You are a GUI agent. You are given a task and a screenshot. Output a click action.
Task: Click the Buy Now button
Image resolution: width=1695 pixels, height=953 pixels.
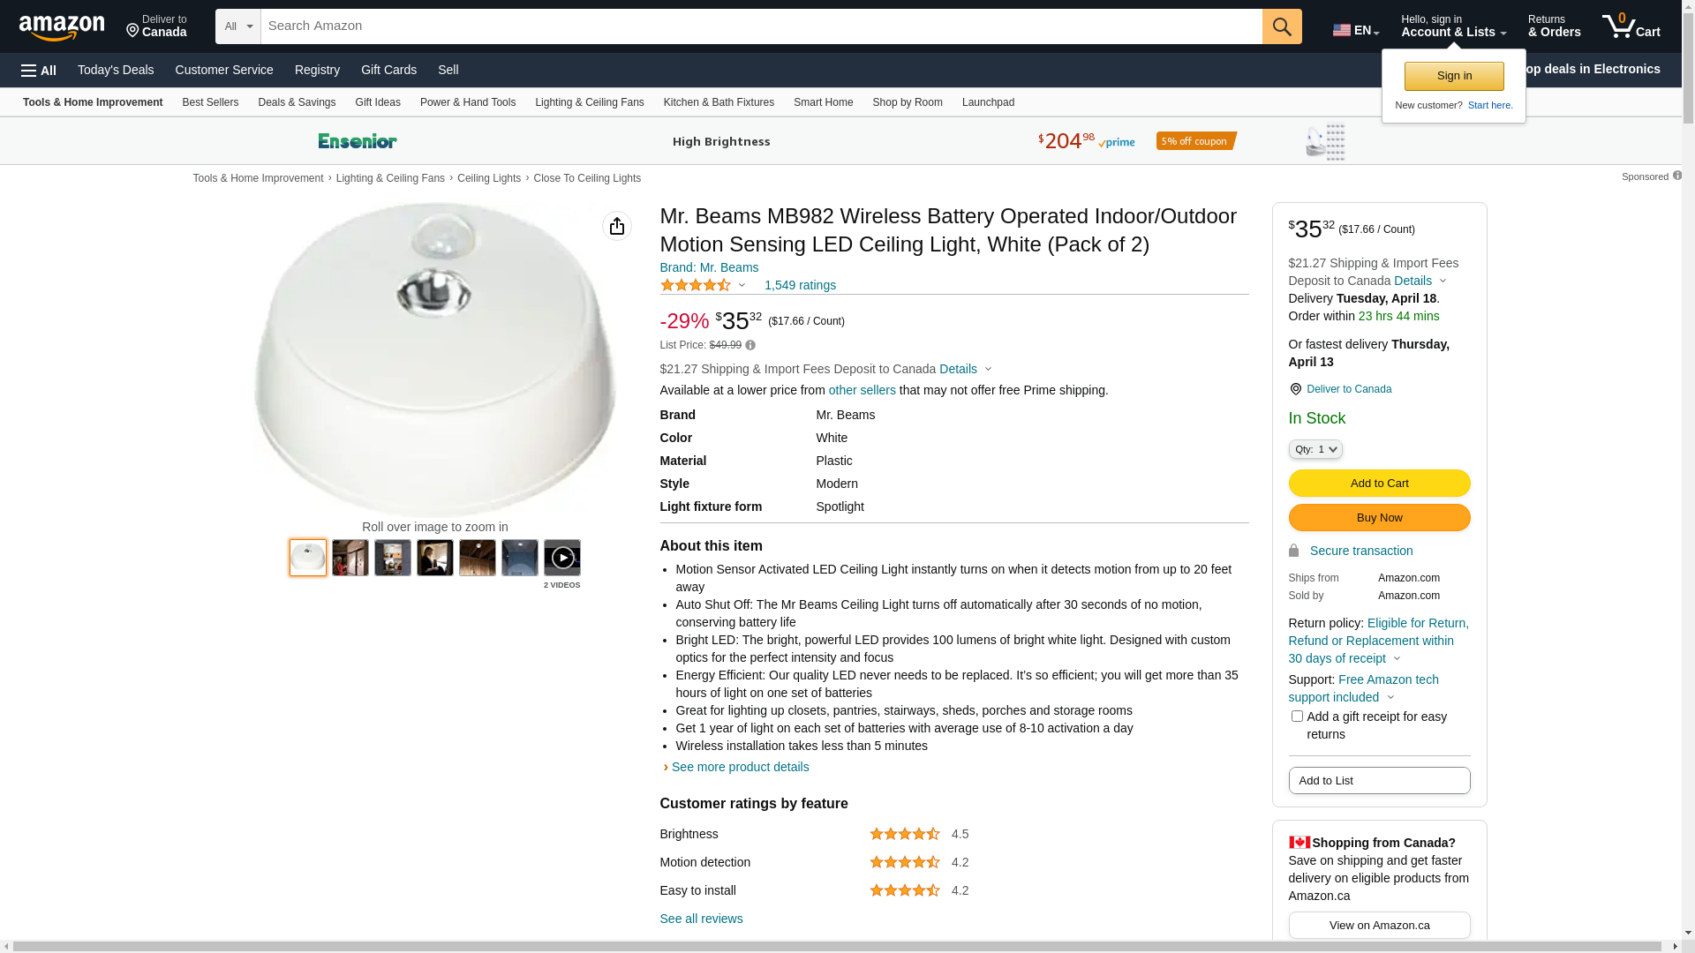(x=1379, y=517)
